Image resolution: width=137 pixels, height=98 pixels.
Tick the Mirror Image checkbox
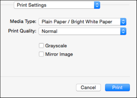41,54
